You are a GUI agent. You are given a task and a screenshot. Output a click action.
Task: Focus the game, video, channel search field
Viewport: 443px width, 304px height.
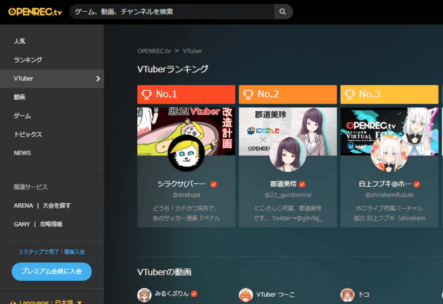[172, 12]
